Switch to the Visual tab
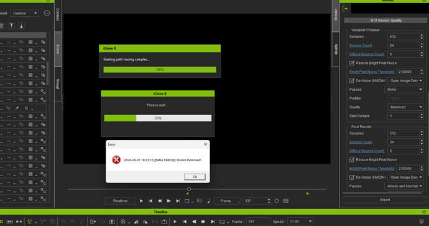The height and width of the screenshot is (226, 429). coord(58,83)
